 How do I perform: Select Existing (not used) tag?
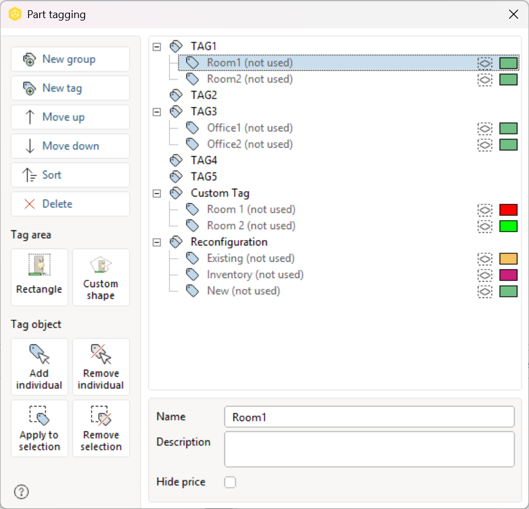coord(251,258)
